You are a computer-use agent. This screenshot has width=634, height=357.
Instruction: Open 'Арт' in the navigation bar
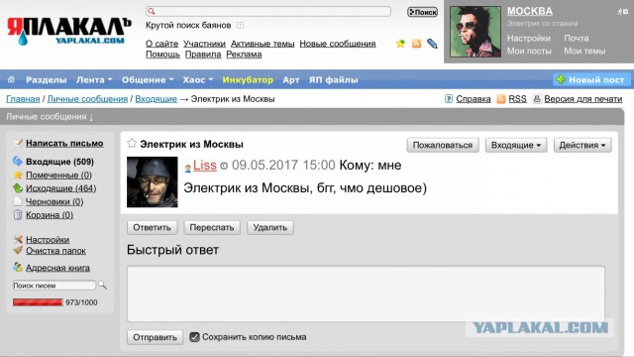pyautogui.click(x=291, y=79)
